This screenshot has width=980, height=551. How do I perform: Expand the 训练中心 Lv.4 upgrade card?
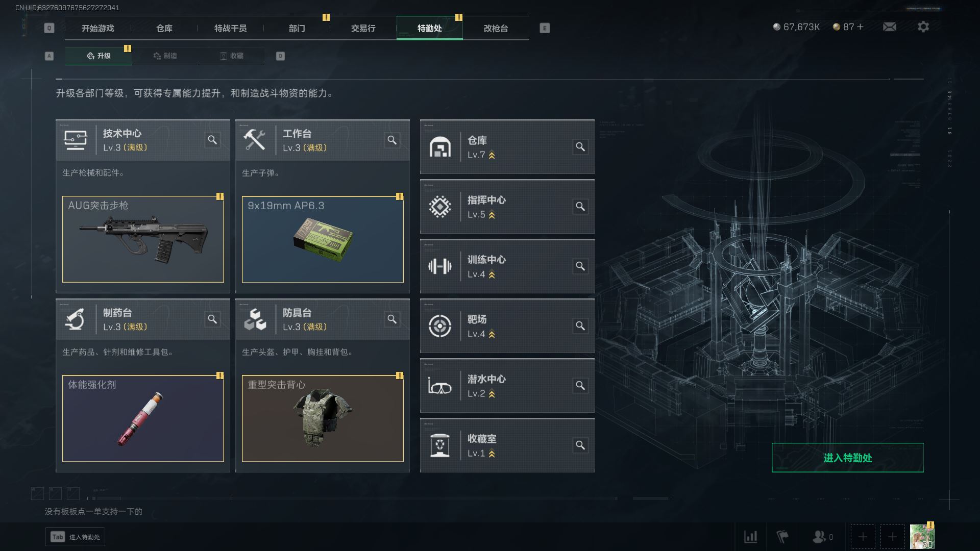pos(507,266)
